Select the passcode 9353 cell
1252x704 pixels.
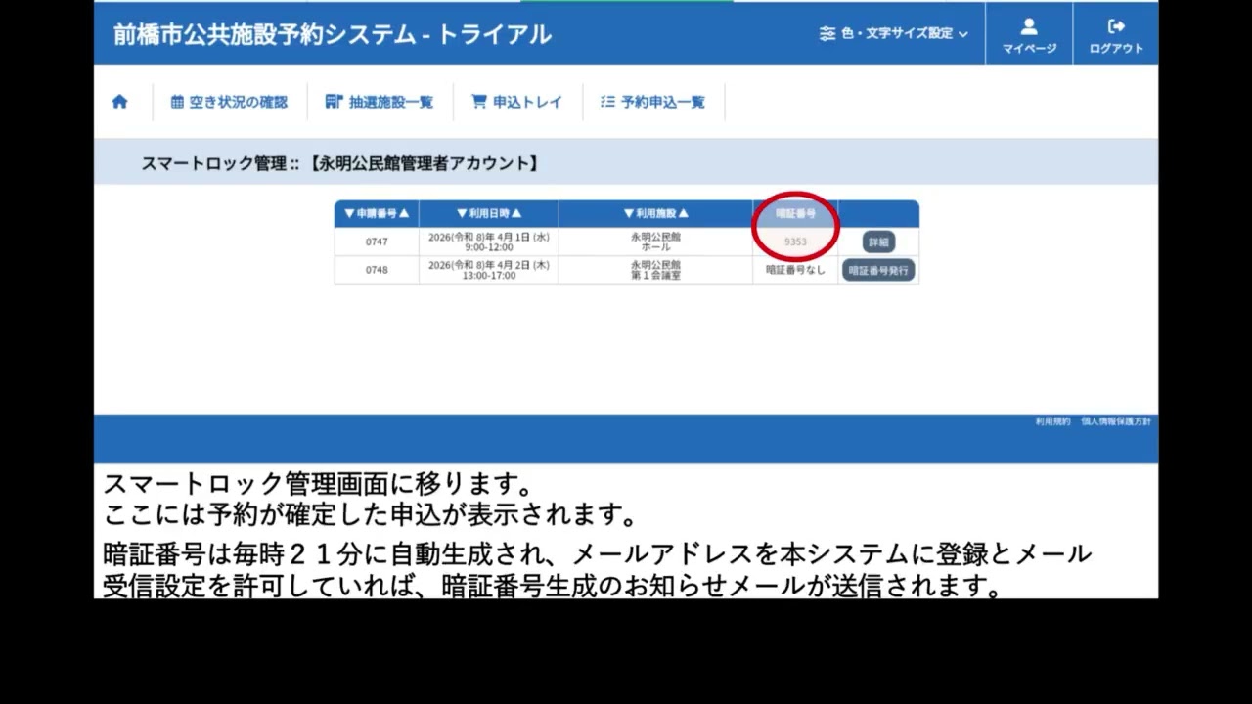tap(795, 242)
